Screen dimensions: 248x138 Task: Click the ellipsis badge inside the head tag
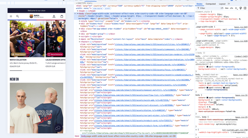(x=87, y=11)
